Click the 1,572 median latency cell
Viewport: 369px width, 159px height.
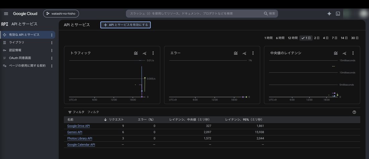(x=207, y=138)
